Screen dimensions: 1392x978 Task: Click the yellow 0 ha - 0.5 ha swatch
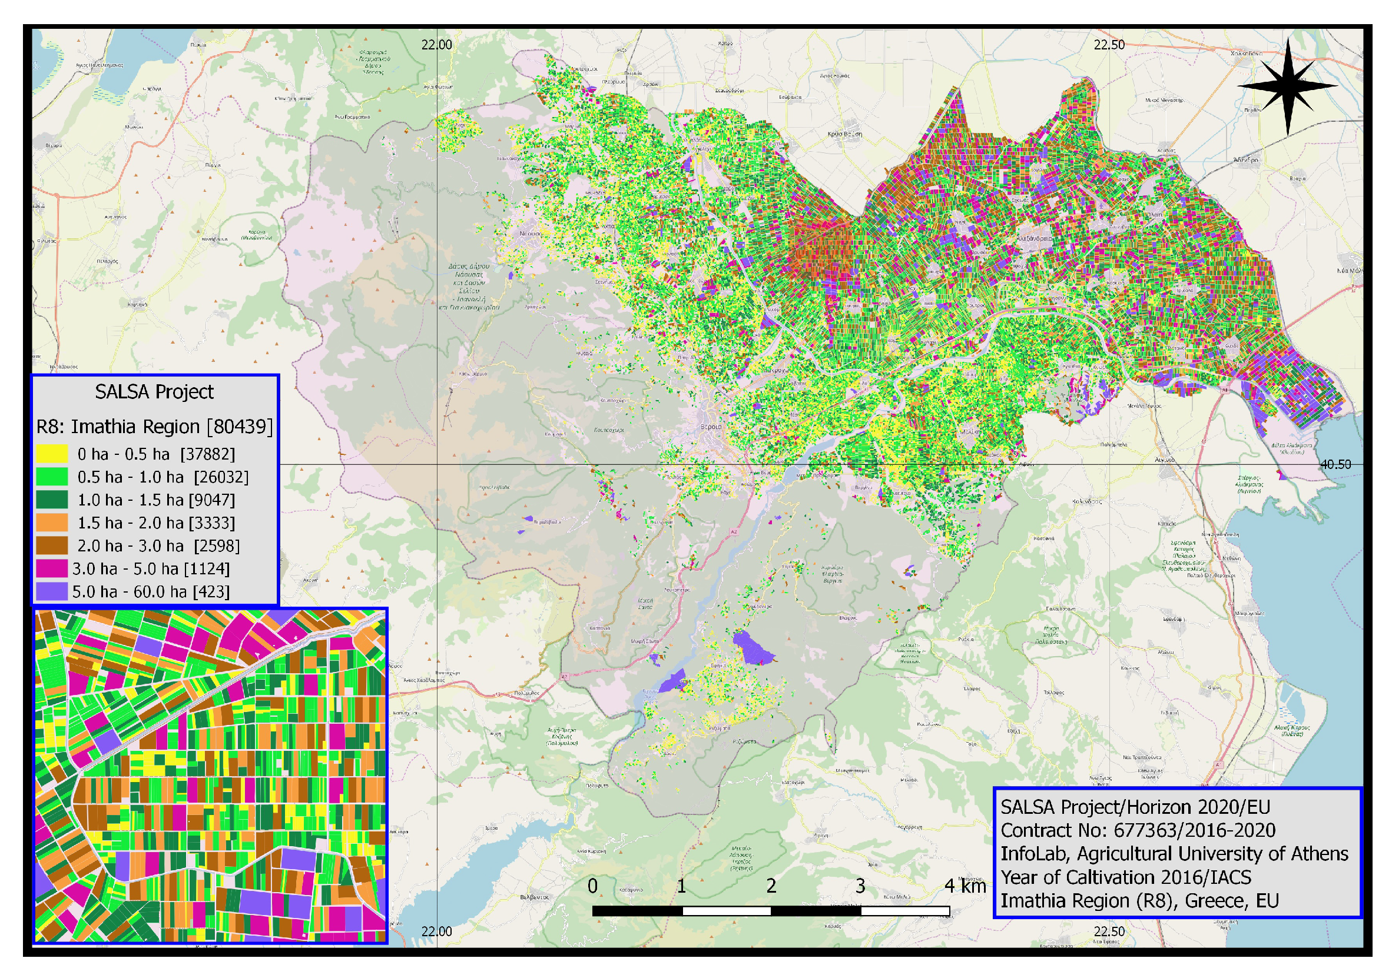pyautogui.click(x=52, y=454)
